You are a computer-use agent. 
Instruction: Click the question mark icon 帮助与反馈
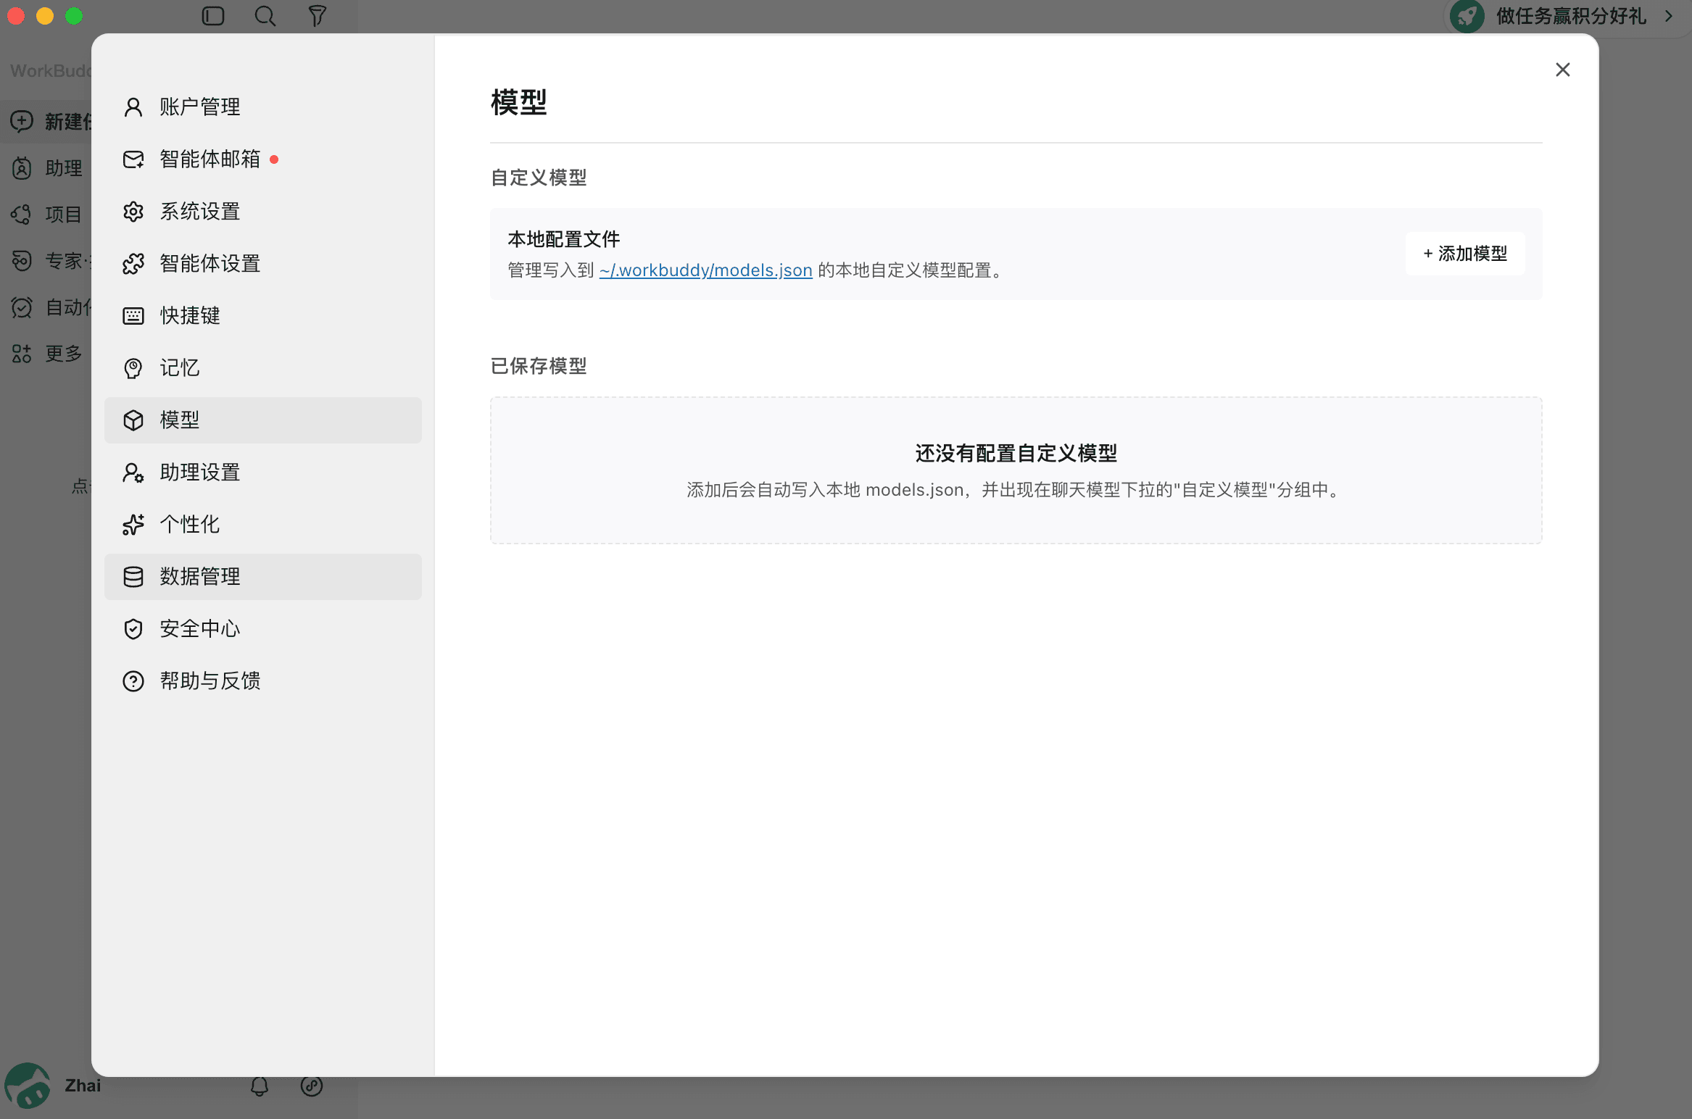133,681
